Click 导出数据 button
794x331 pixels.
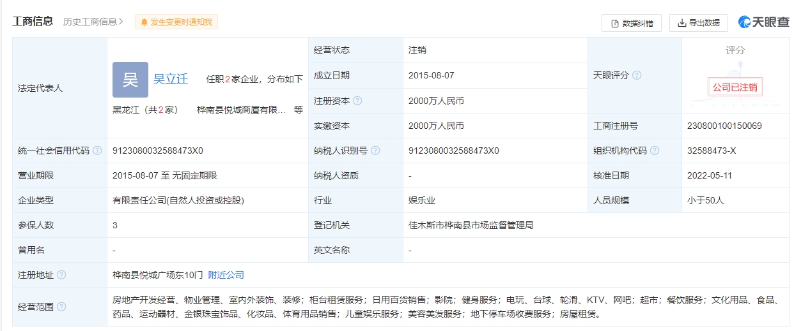coord(698,23)
